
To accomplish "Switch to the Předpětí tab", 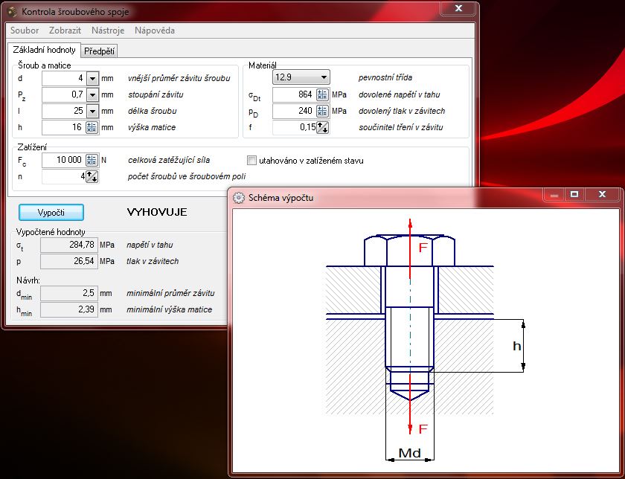I will (x=99, y=51).
